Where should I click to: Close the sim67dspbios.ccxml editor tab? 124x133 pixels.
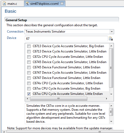pos(62,3)
